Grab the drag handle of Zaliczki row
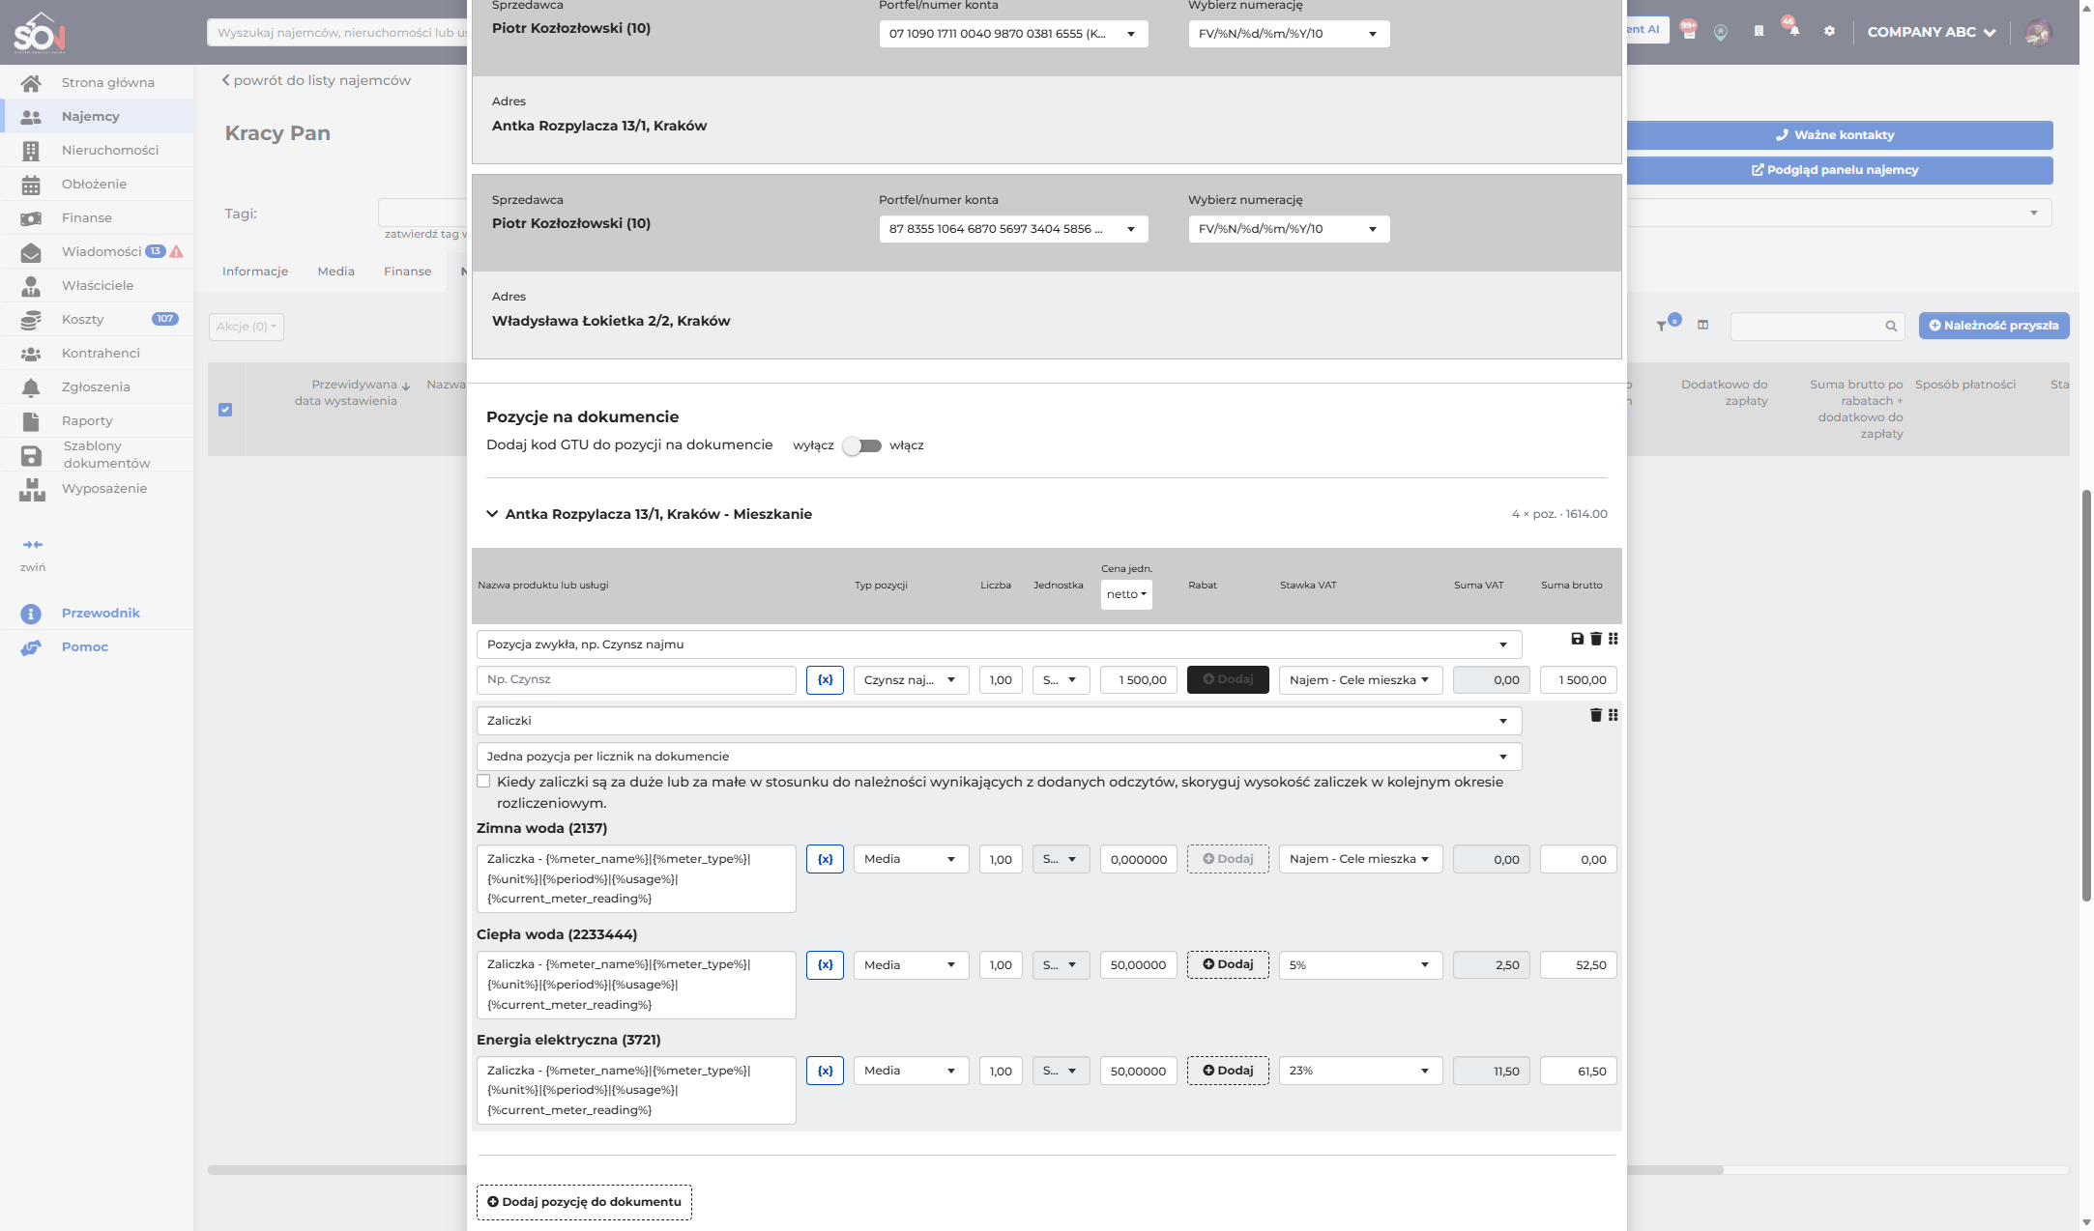 [1614, 715]
